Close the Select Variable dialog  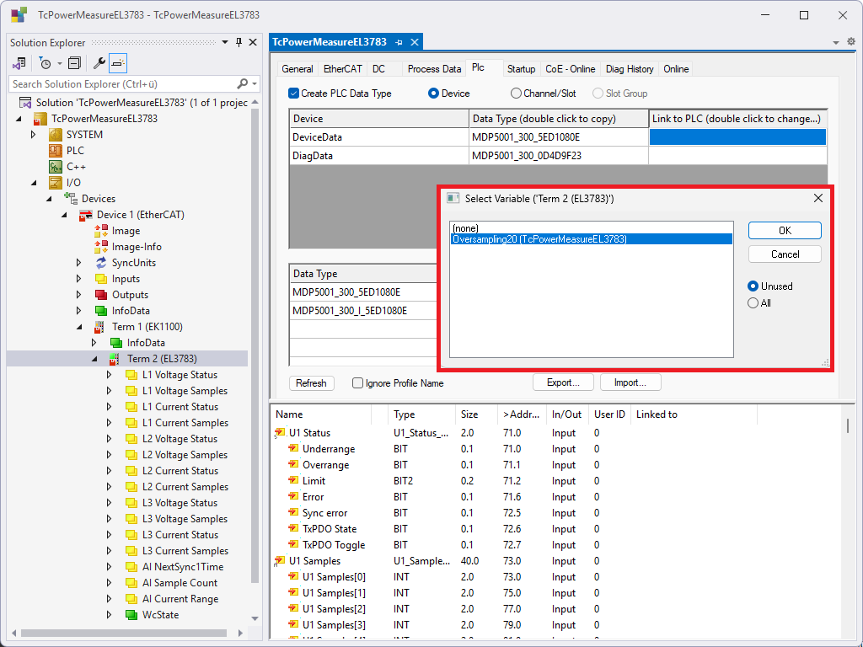(818, 198)
